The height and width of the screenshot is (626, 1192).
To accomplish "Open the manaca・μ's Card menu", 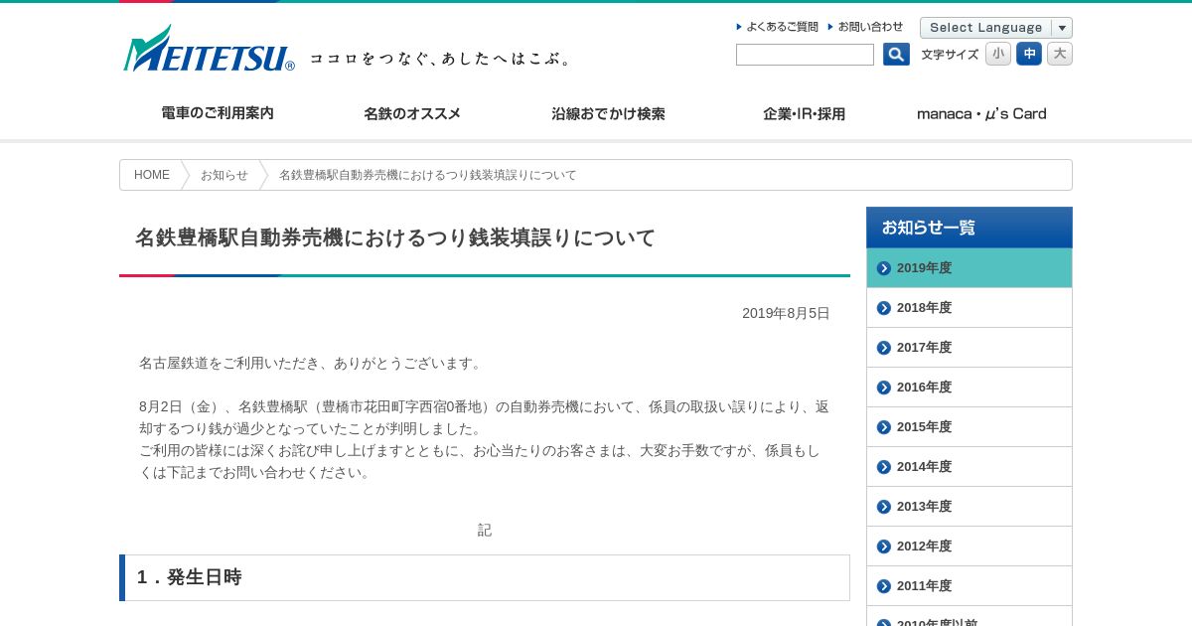I will (981, 113).
